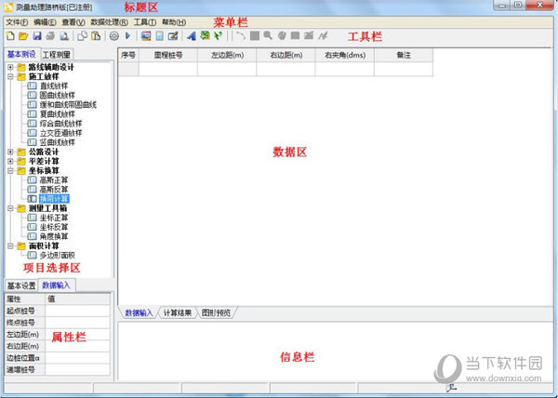Click the greyed-out magnifier toolbar icon
The height and width of the screenshot is (398, 558).
coord(268,35)
